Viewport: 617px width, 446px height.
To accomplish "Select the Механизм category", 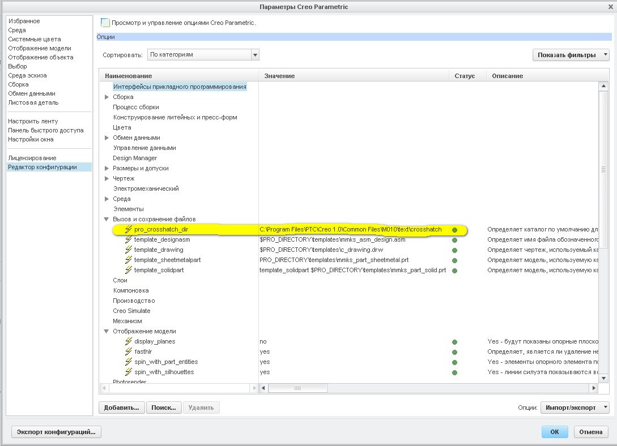I will click(x=127, y=321).
